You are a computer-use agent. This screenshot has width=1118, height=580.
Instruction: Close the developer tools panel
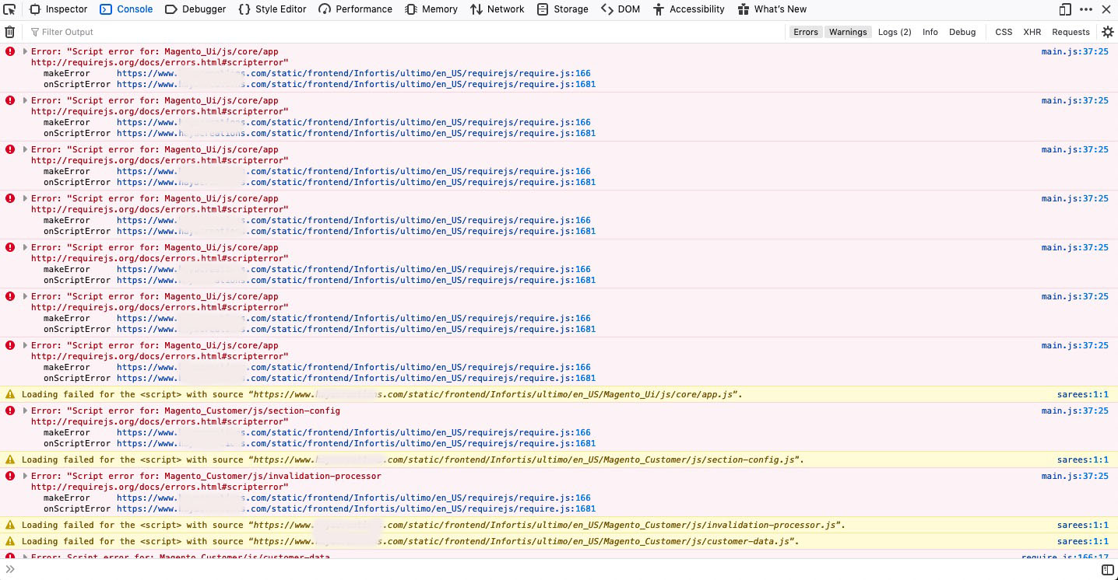1107,9
